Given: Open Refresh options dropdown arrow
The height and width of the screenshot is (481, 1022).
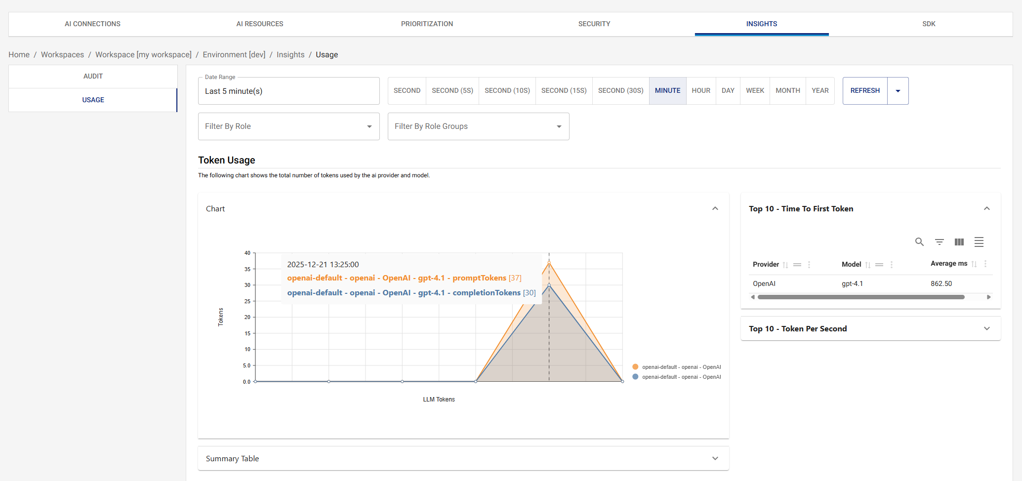Looking at the screenshot, I should click(898, 91).
